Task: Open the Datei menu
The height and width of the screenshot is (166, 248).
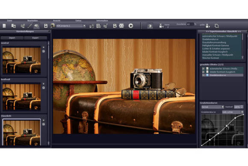Action: 10,21
